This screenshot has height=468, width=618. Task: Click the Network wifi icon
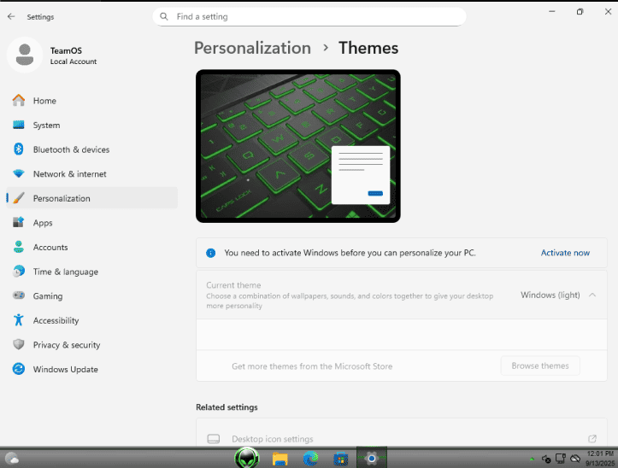point(19,173)
